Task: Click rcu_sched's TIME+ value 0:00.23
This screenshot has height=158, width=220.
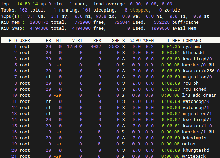Action: pyautogui.click(x=171, y=89)
